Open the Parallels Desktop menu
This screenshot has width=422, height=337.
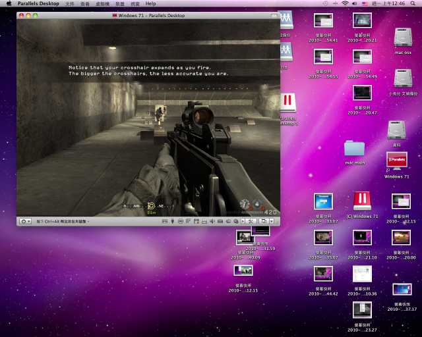38,3
